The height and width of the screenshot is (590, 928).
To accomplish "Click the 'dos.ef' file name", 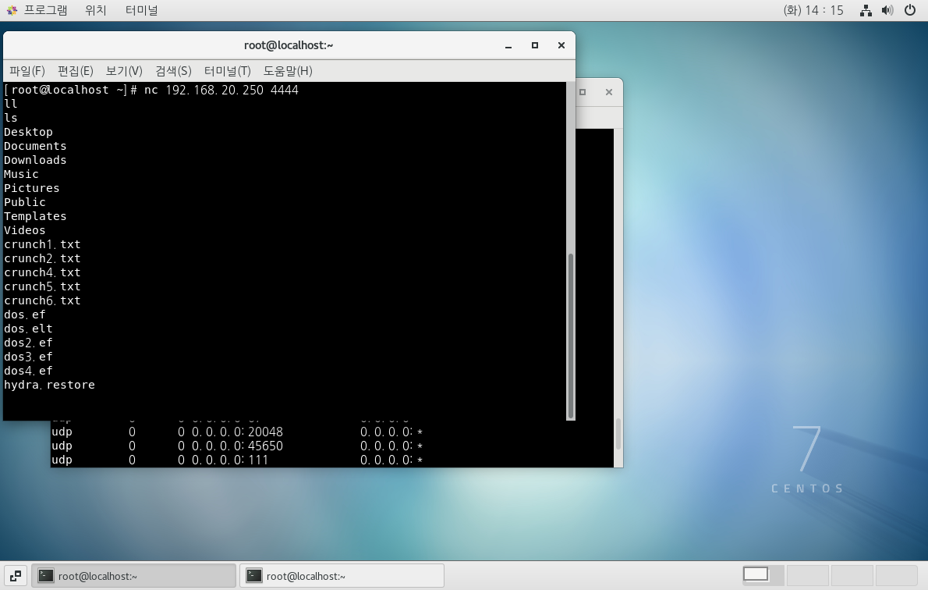I will tap(25, 315).
